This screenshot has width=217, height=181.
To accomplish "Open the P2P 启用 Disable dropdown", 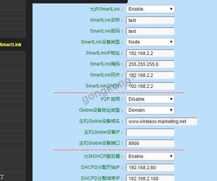I will (x=150, y=99).
